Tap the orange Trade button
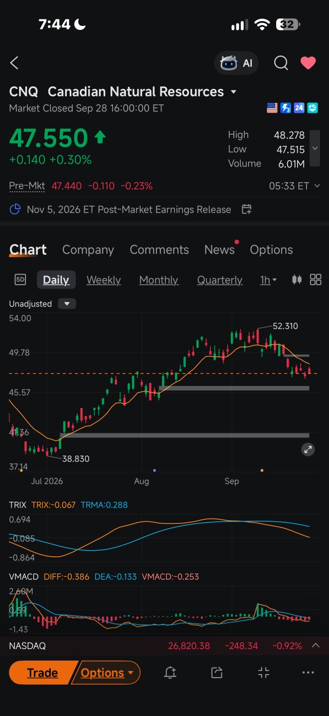The image size is (329, 716). [x=42, y=673]
